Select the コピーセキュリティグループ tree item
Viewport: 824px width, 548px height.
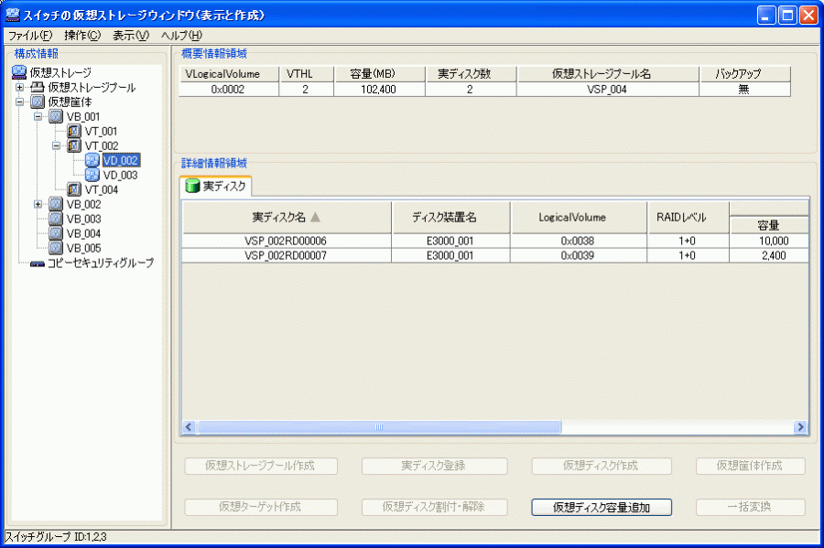point(101,263)
